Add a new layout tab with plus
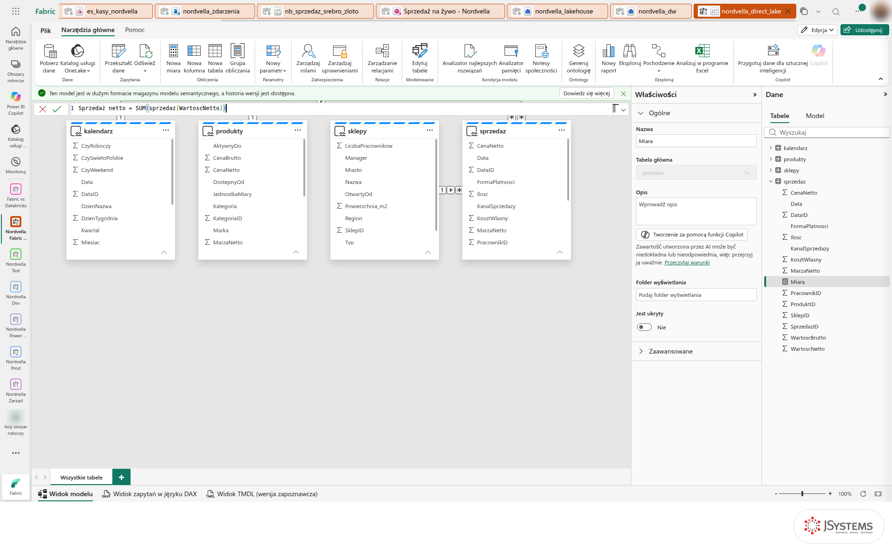892x551 pixels. point(121,477)
